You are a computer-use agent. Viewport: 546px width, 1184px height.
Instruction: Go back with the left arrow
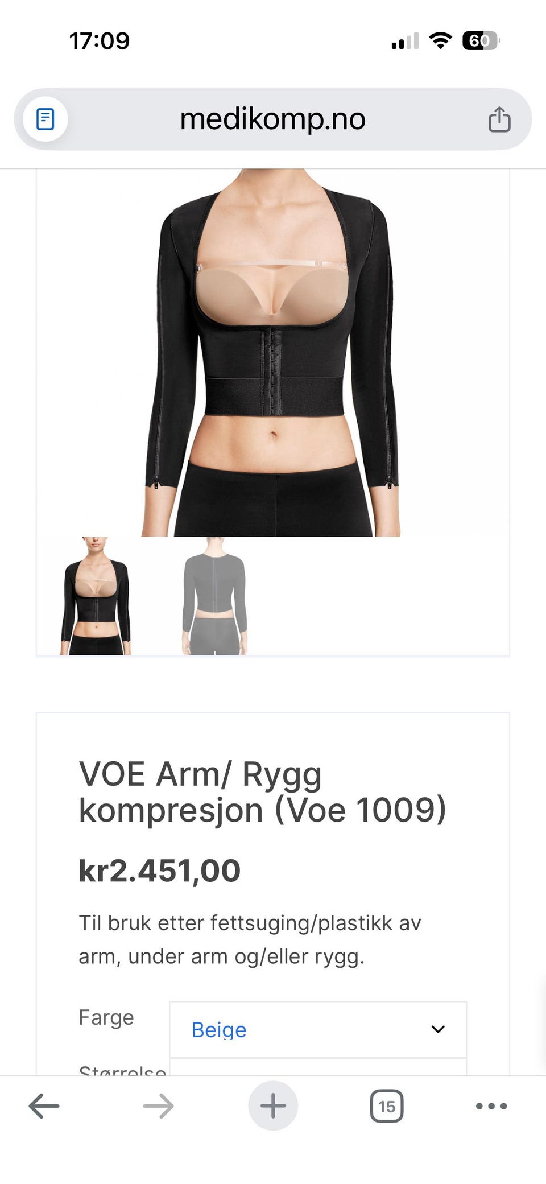click(44, 1106)
